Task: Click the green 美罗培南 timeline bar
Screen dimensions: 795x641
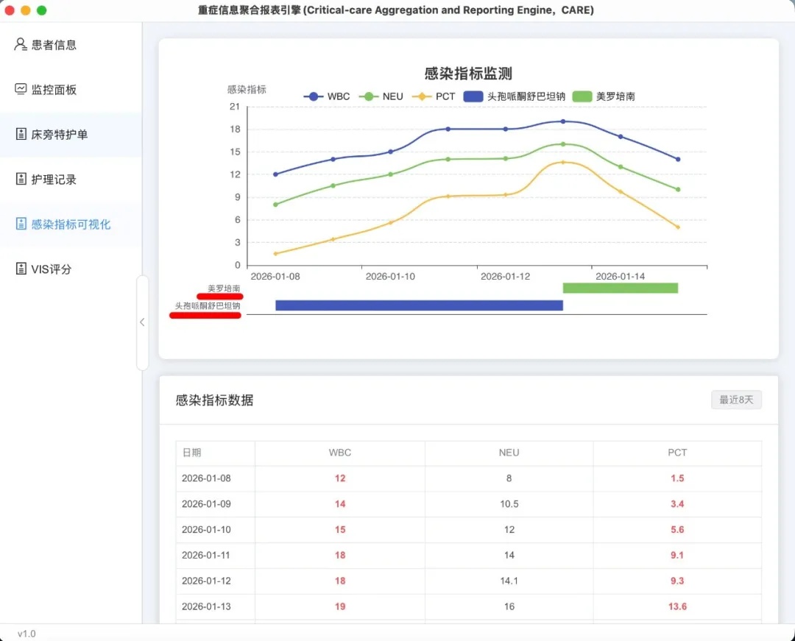Action: (620, 288)
